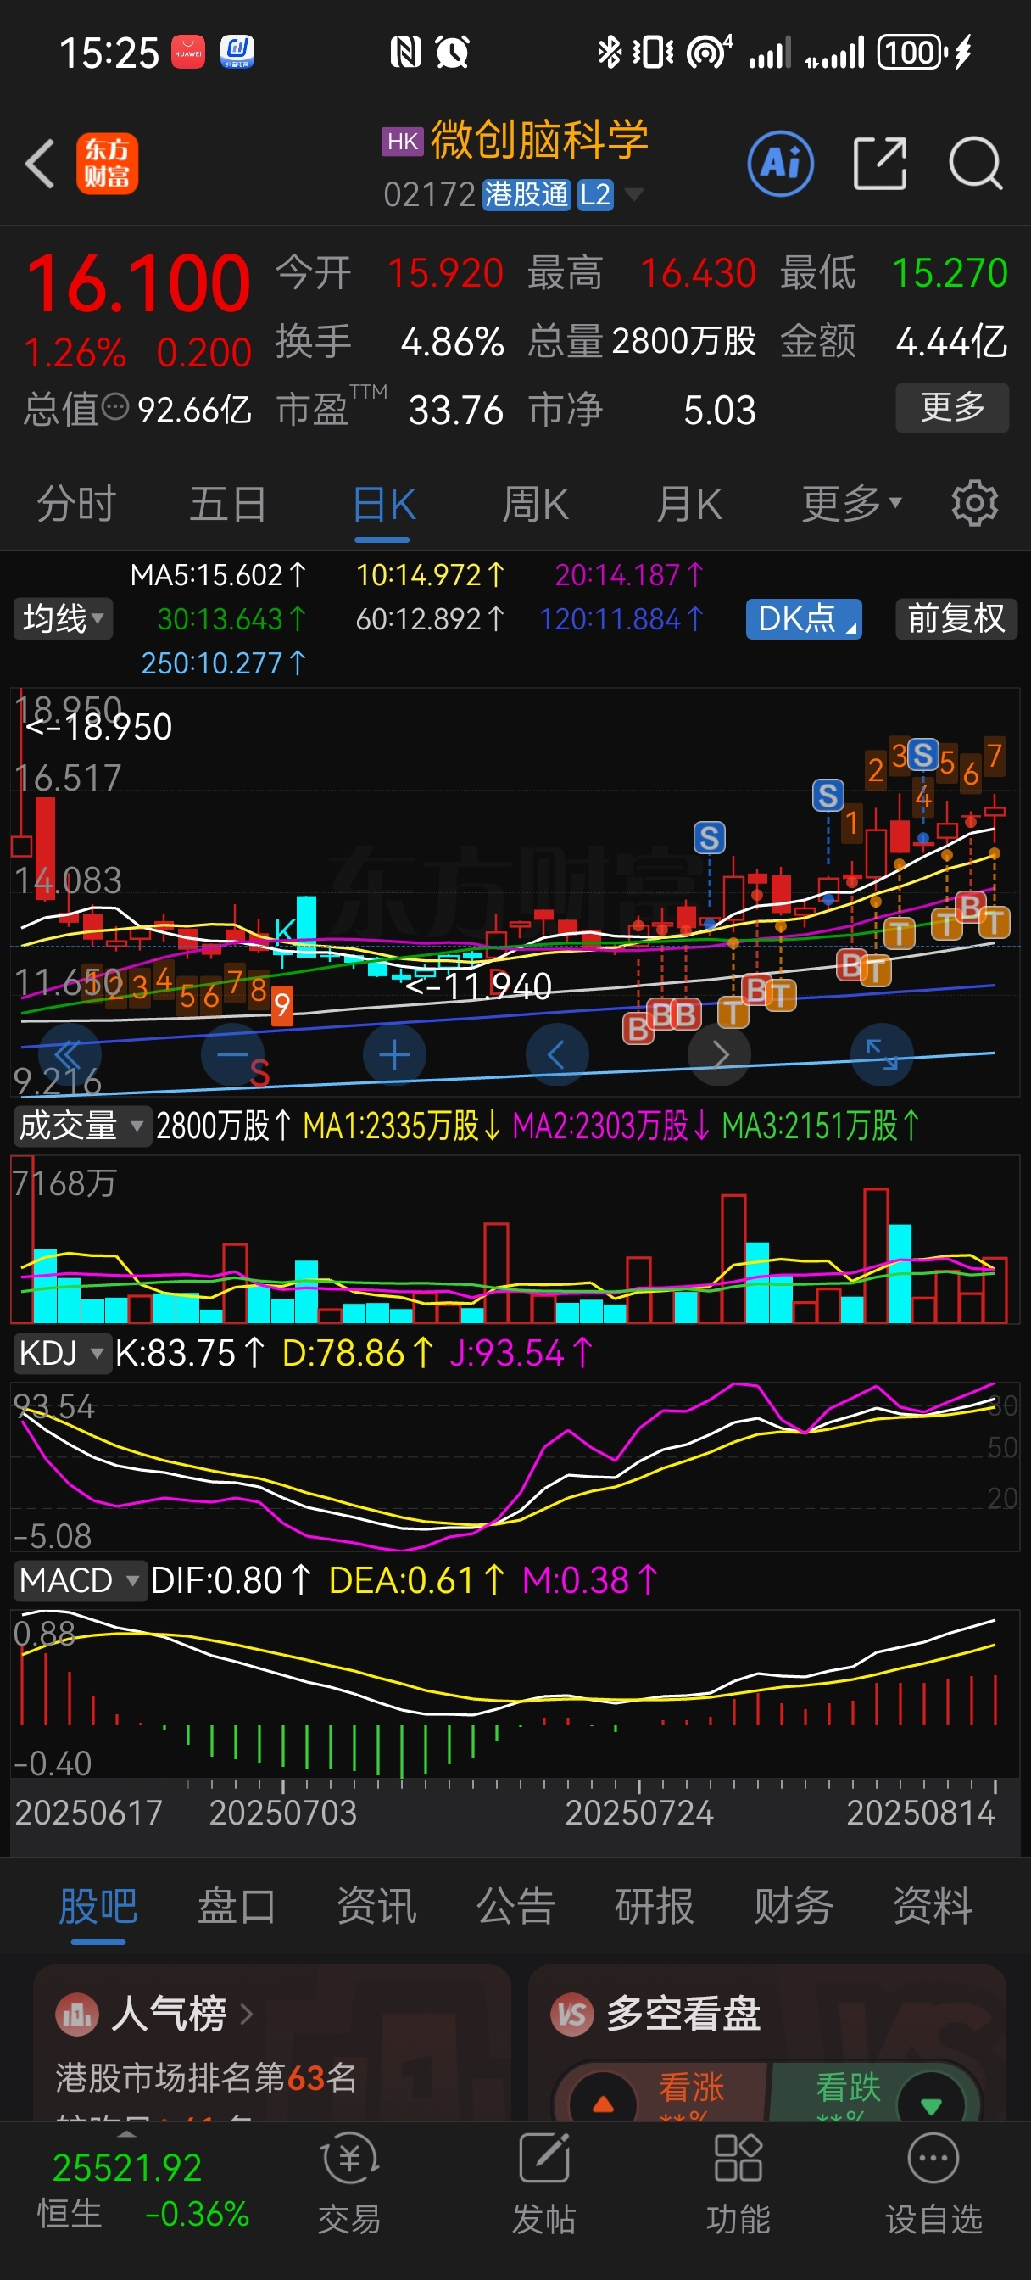Tap the 看跌 bearish arrow button
The height and width of the screenshot is (2280, 1031).
click(x=931, y=2103)
